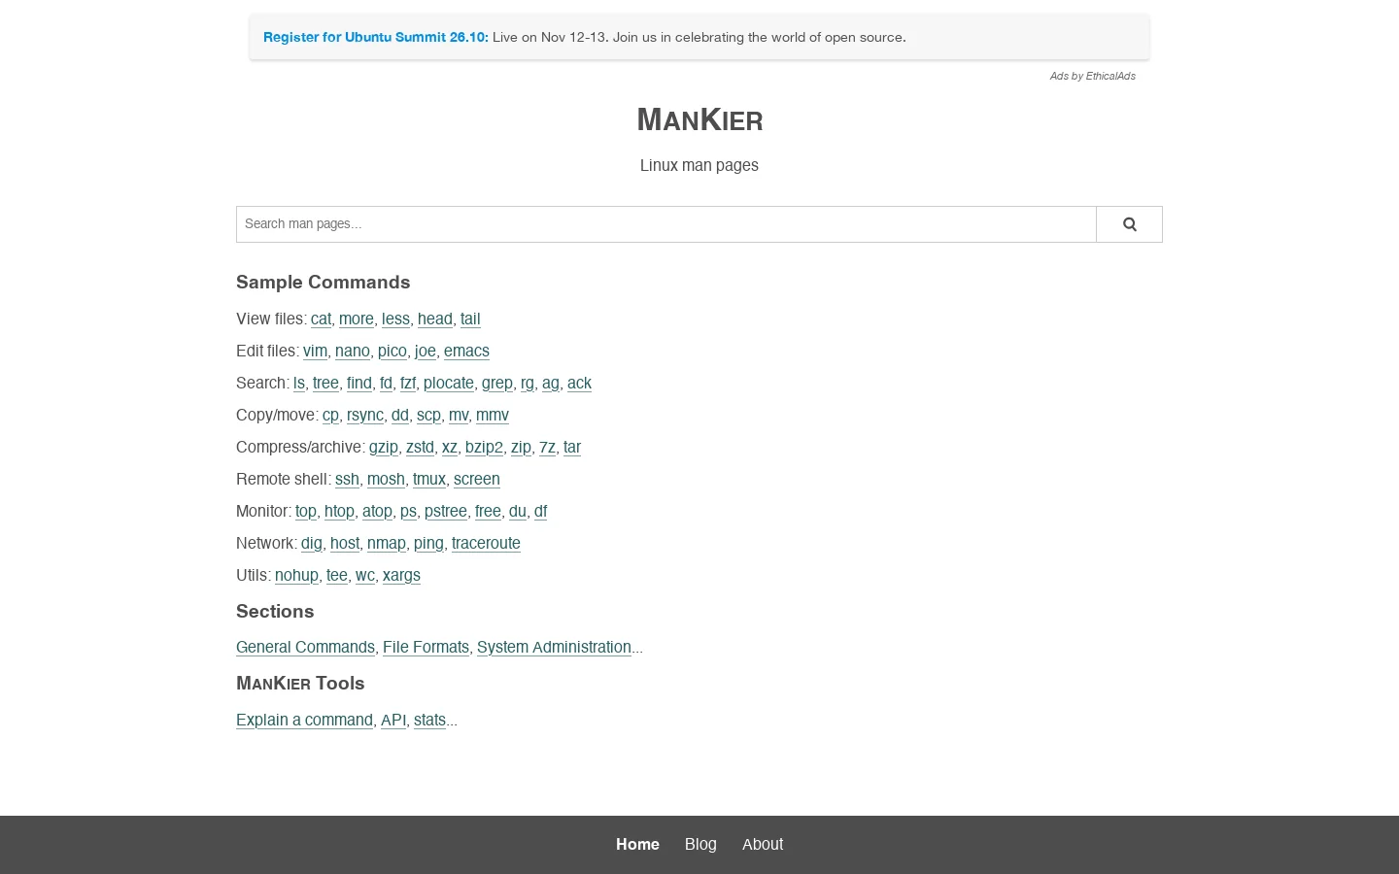Open the bzip2 command link

coord(484,447)
